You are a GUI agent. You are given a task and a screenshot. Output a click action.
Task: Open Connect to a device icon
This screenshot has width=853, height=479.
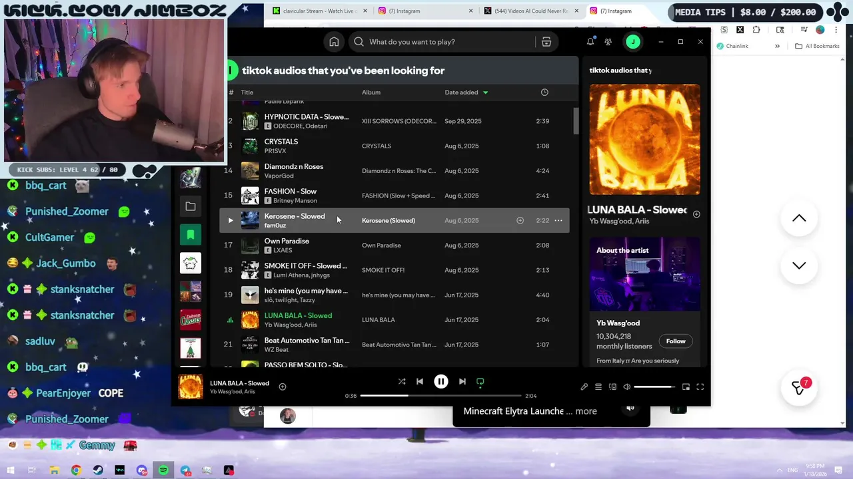pyautogui.click(x=612, y=387)
